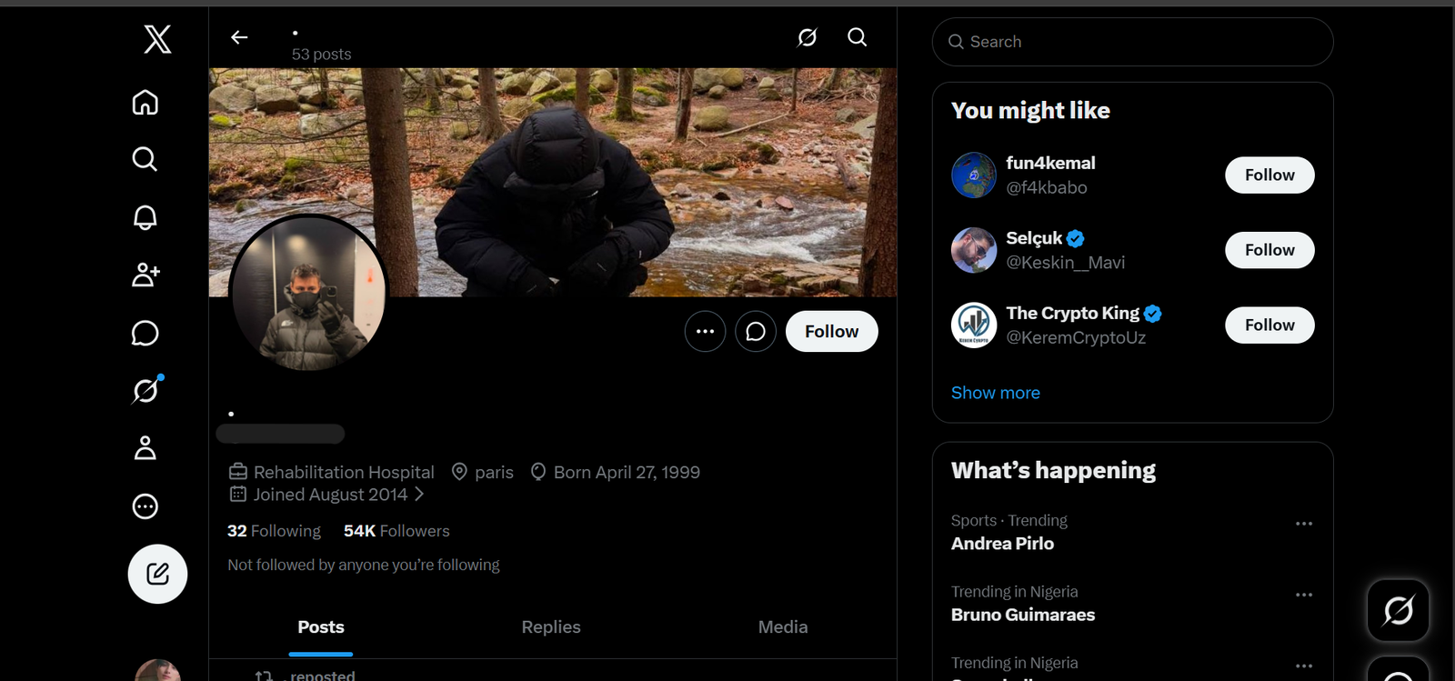1455x681 pixels.
Task: Click the 53 posts count
Action: tap(321, 55)
